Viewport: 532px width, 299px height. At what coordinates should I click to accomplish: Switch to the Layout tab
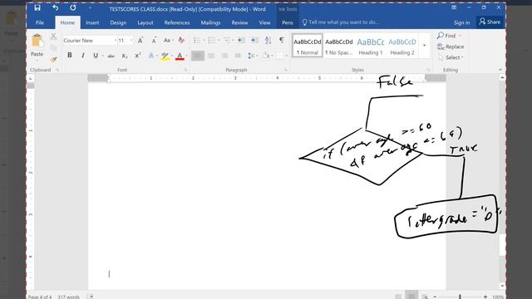click(145, 22)
